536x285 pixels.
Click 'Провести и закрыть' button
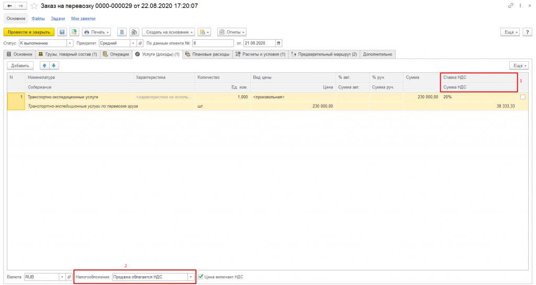[29, 32]
